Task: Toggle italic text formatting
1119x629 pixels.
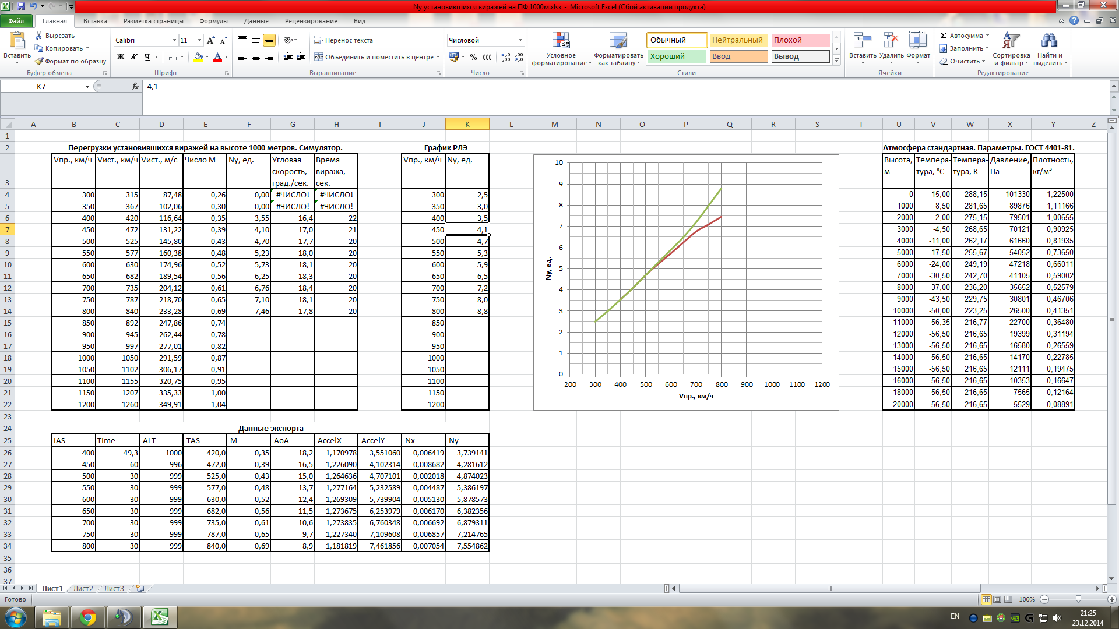Action: point(134,57)
